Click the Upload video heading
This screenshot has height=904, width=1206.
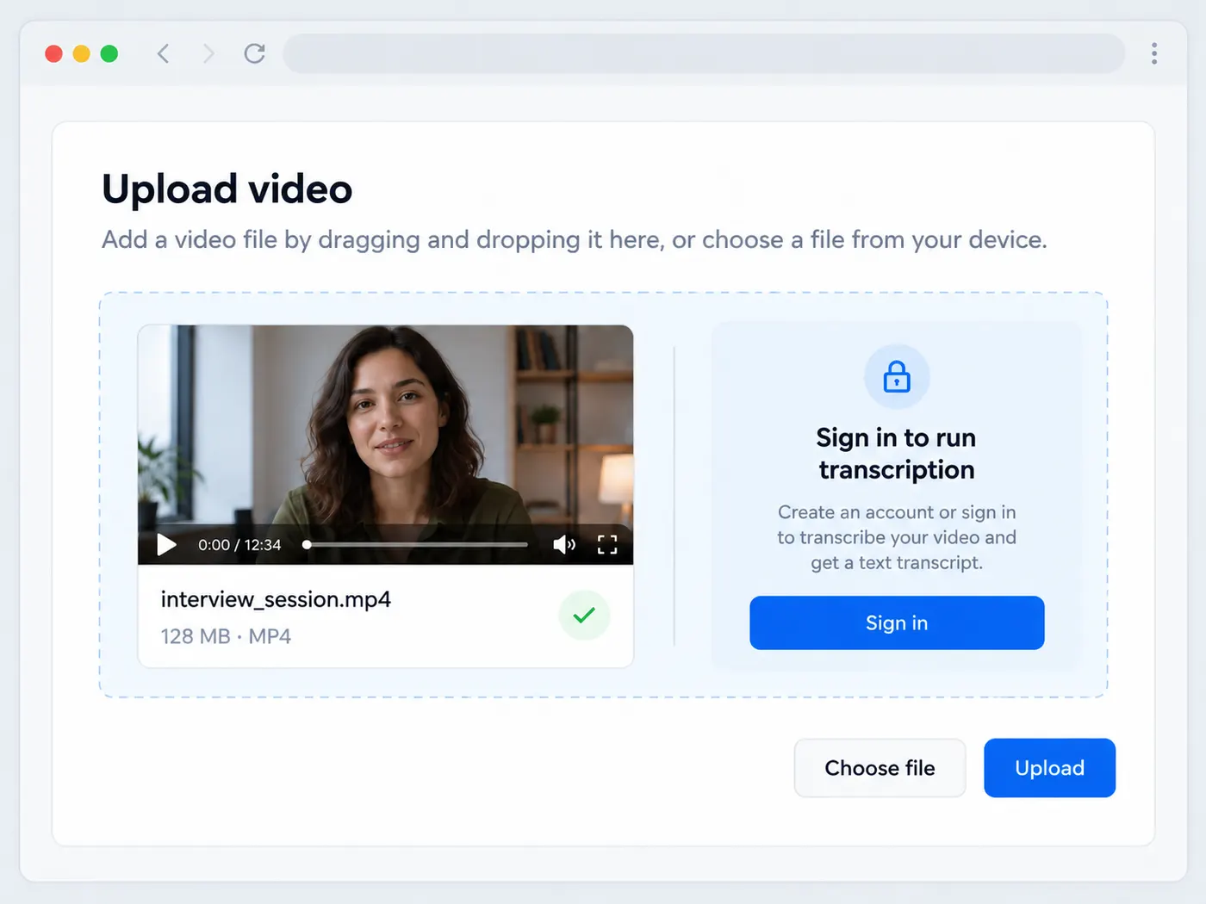(227, 189)
